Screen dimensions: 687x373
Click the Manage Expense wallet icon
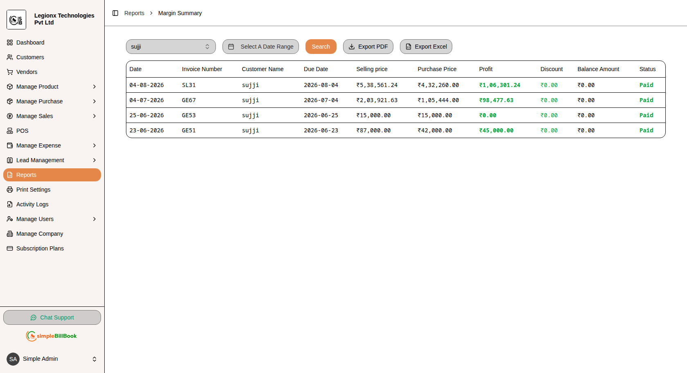pos(10,145)
